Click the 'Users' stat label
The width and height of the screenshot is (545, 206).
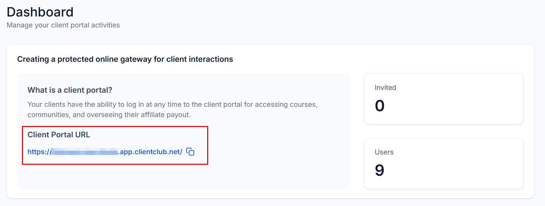tap(384, 152)
